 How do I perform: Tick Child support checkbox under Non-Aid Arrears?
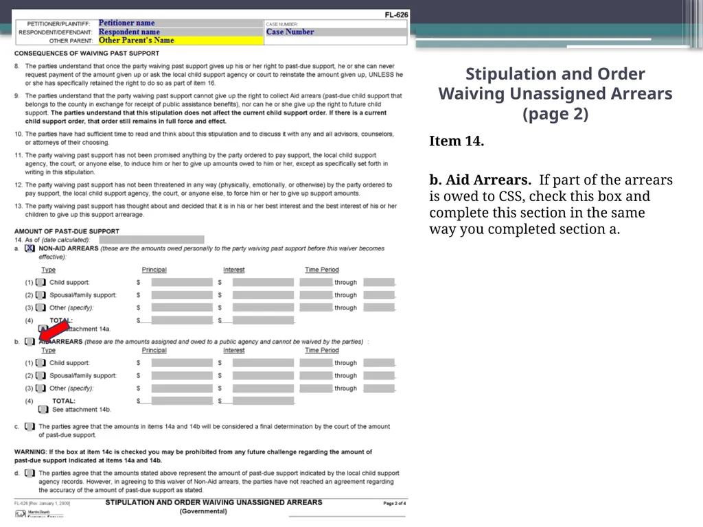point(41,282)
